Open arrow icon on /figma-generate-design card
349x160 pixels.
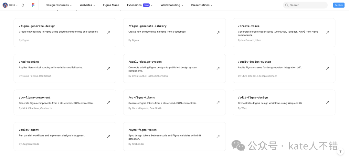tap(109, 33)
